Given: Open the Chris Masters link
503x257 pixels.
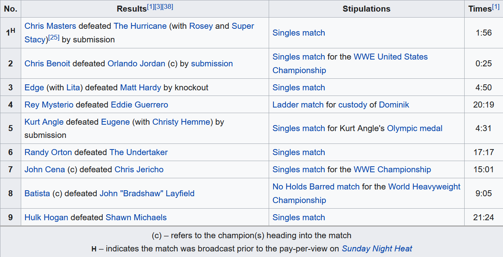Looking at the screenshot, I should (x=50, y=26).
